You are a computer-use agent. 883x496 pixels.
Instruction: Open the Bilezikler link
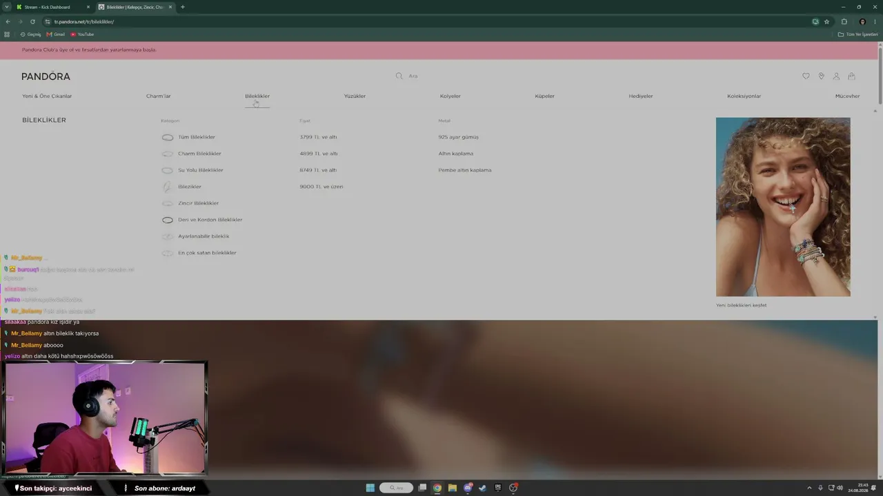(190, 187)
